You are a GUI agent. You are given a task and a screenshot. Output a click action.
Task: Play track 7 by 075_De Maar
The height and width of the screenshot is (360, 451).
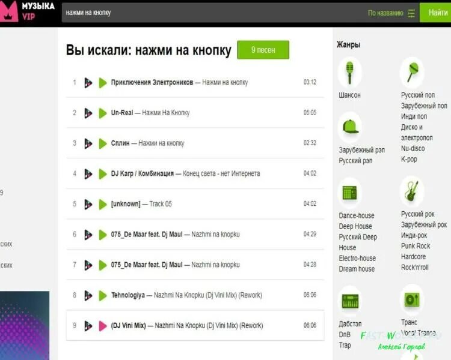103,265
